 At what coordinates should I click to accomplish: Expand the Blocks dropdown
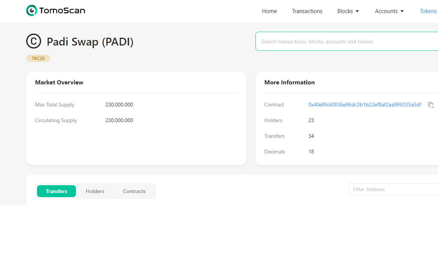point(348,11)
